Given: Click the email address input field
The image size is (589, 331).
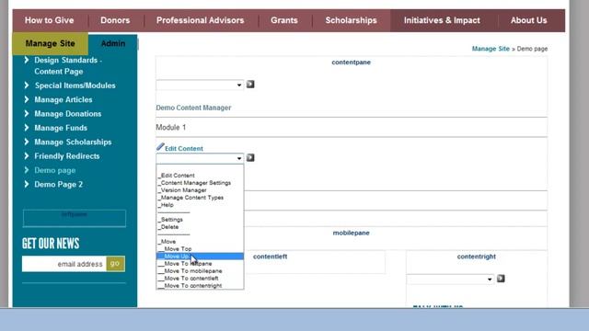Looking at the screenshot, I should [64, 264].
